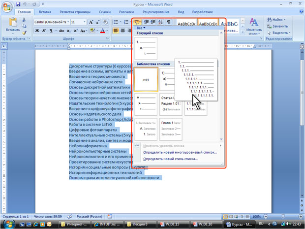The width and height of the screenshot is (305, 229).
Task: Switch to Draft view in status bar
Action: [x=247, y=217]
